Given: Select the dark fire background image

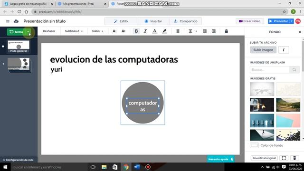Looking at the screenshot, I should pos(262,104).
